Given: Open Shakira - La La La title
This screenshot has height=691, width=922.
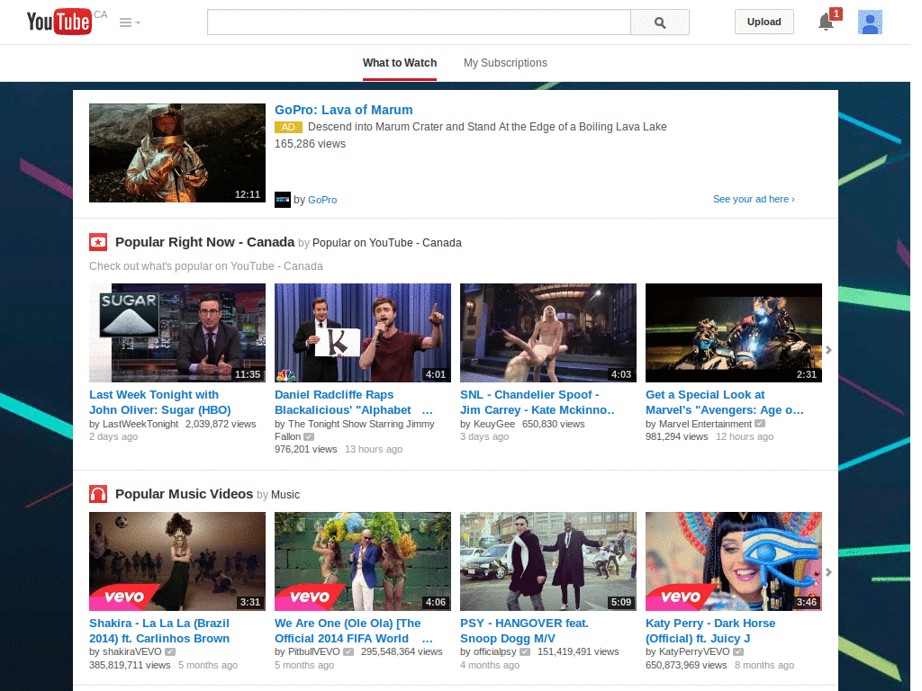Looking at the screenshot, I should pyautogui.click(x=159, y=631).
